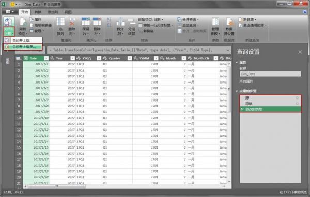This screenshot has height=197, width=310.
Task: Click the Close & Load icon at ribbon left
Action: 9,22
